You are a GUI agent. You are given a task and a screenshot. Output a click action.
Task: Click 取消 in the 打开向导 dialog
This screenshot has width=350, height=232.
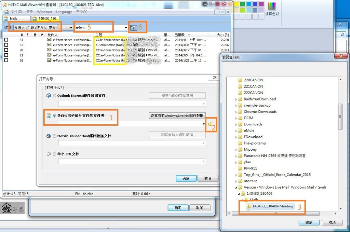207,178
